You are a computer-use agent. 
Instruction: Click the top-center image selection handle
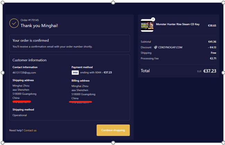click(113, 2)
